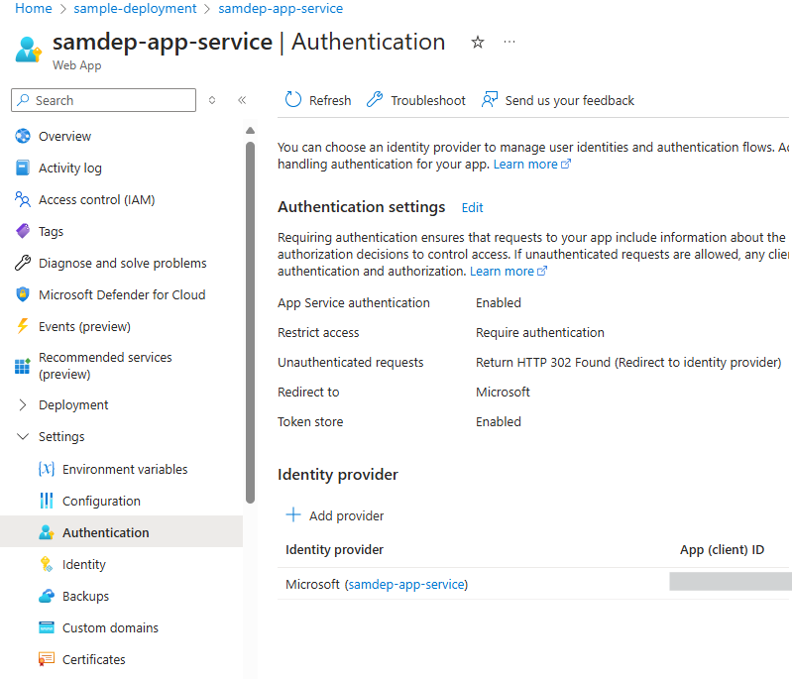Open Learn more link about authentication and authorization
Viewport: 792px width, 679px height.
click(x=509, y=272)
